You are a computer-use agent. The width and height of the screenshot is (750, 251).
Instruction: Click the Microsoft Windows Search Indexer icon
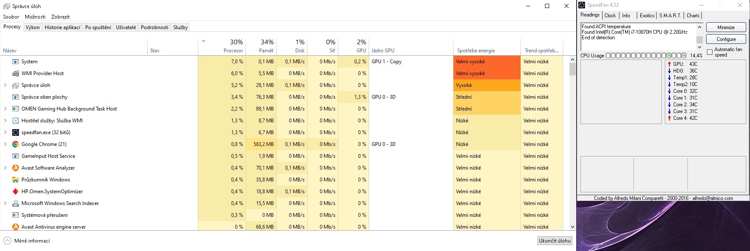16,203
